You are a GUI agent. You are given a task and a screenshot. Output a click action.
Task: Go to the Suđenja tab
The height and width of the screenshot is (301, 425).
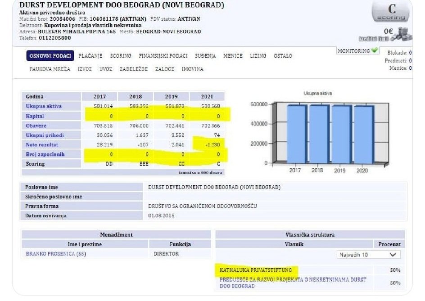tap(205, 56)
